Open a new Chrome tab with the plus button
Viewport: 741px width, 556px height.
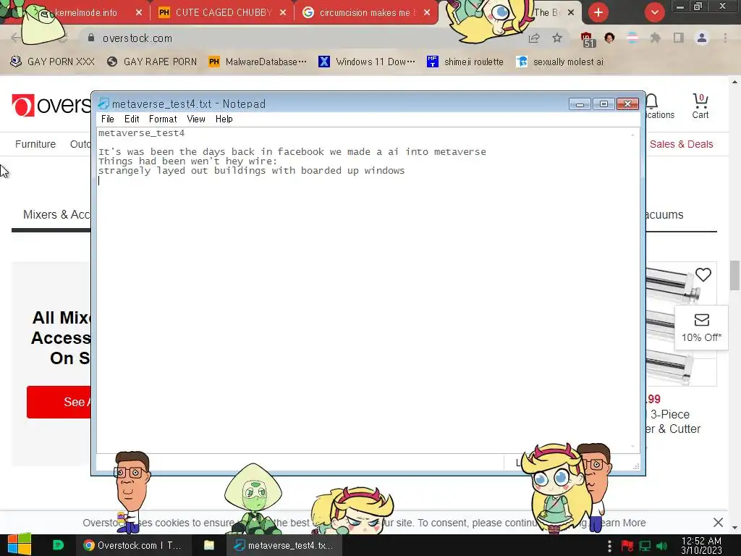598,13
